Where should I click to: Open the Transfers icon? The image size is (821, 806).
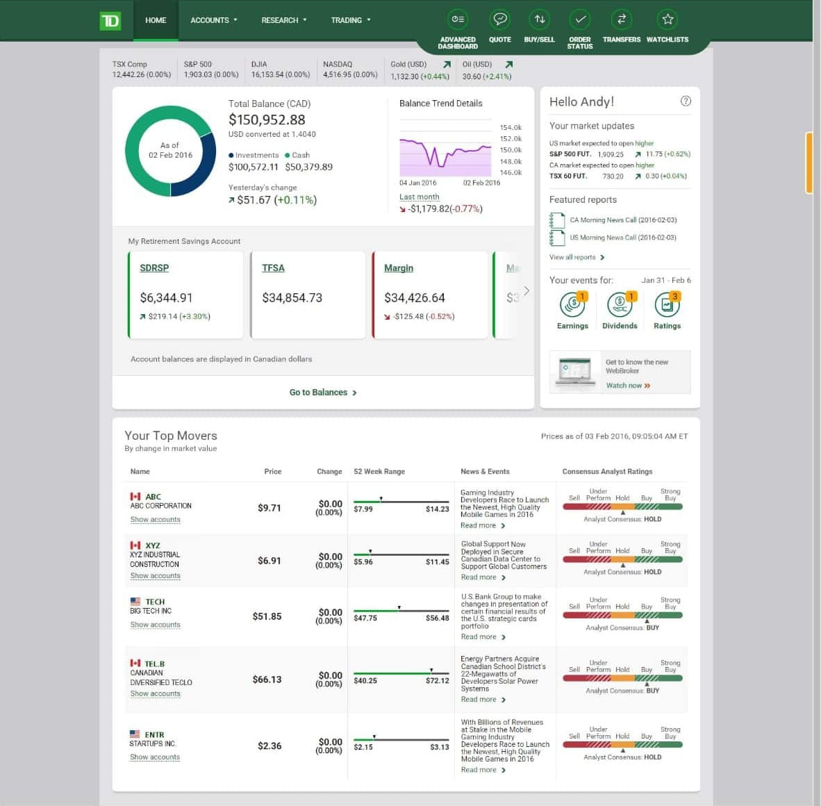[622, 19]
